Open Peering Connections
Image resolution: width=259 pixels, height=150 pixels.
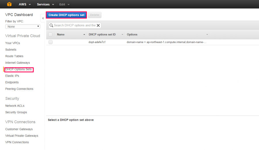(19, 89)
